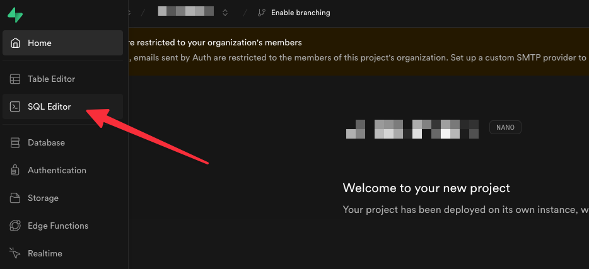Click the Edge Functions globe icon
Image resolution: width=589 pixels, height=269 pixels.
pyautogui.click(x=15, y=226)
